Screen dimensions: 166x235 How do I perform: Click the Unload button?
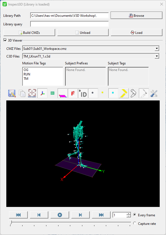[x=83, y=32]
